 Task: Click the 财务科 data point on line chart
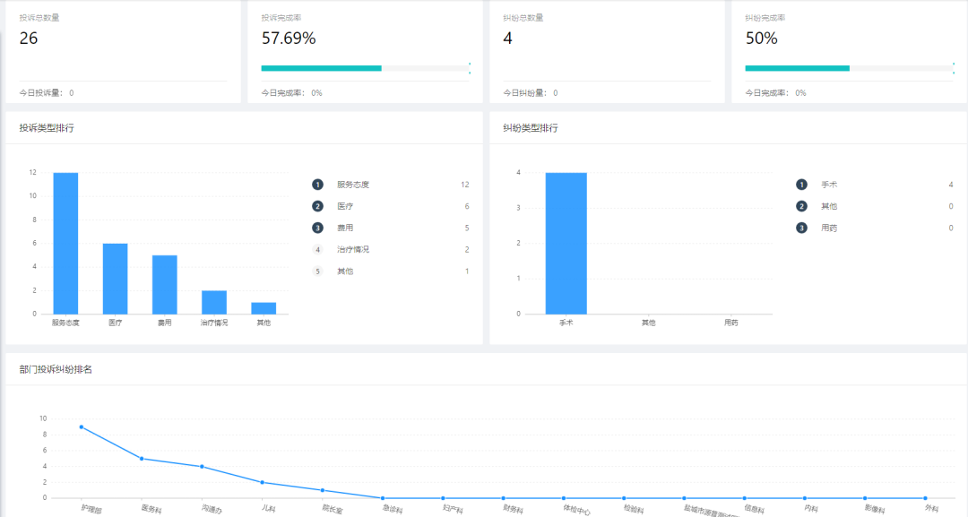tap(503, 498)
